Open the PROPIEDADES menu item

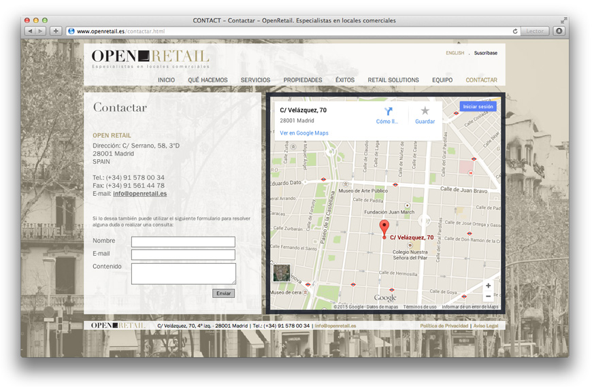pyautogui.click(x=303, y=80)
